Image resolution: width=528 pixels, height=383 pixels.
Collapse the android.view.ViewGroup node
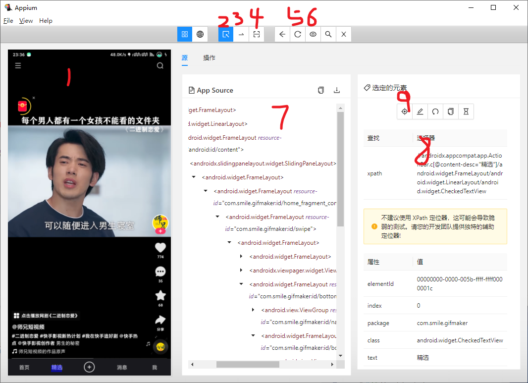253,310
